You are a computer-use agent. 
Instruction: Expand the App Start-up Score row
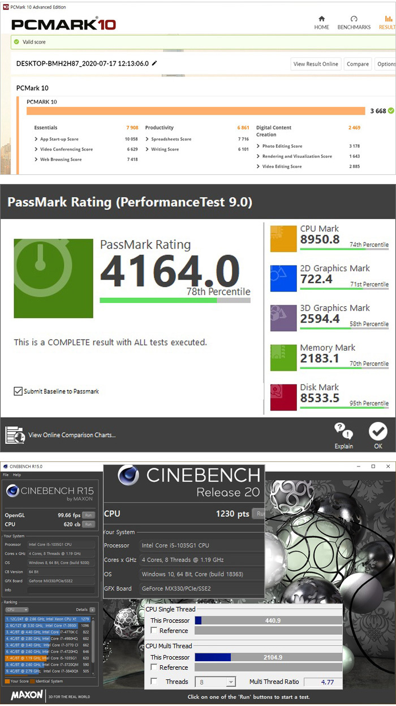point(37,139)
